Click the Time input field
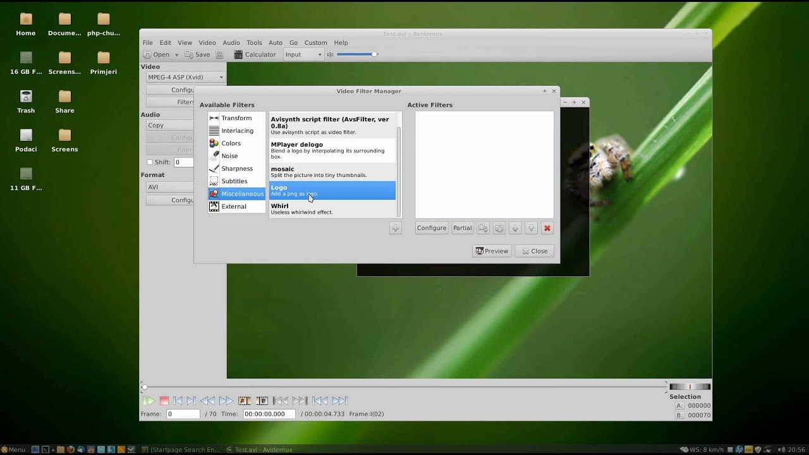Image resolution: width=809 pixels, height=455 pixels. 269,414
